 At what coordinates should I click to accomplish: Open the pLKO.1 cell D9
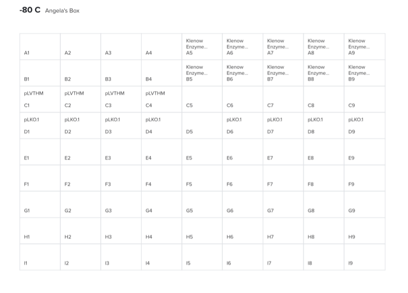(364, 125)
